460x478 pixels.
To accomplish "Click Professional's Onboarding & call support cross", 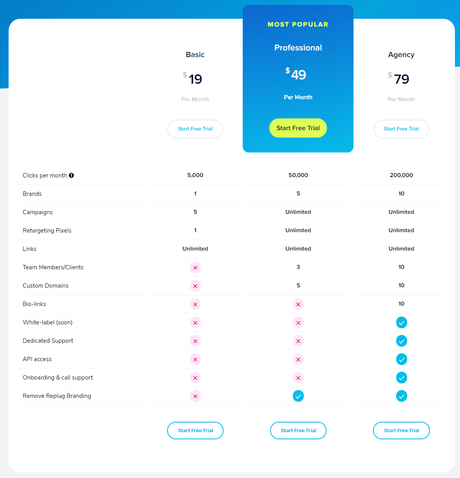I will click(x=298, y=378).
